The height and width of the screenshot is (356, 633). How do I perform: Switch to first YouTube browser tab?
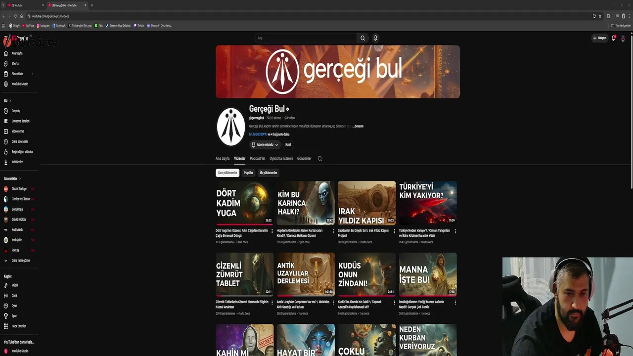click(25, 5)
